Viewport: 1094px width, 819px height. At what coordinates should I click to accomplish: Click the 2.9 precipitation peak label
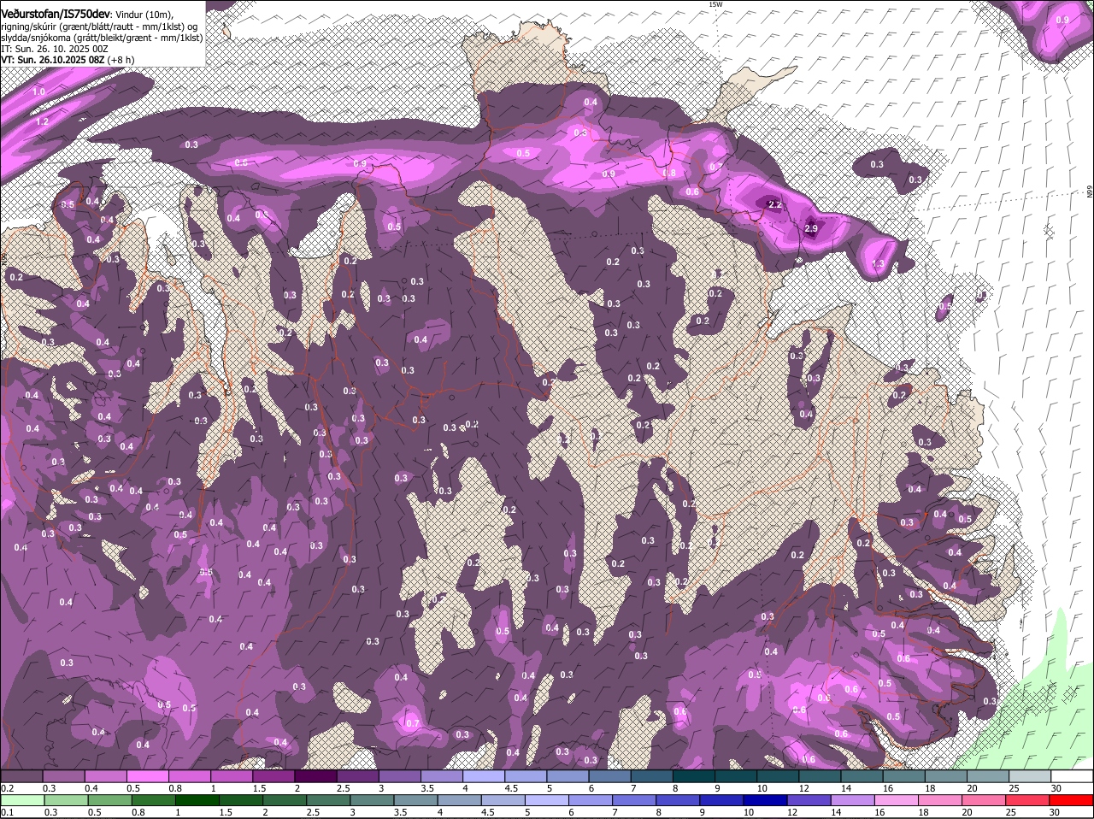pos(811,229)
